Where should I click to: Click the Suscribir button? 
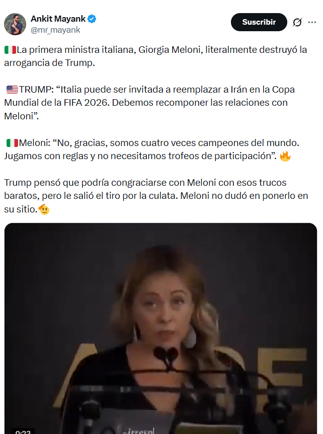point(259,22)
